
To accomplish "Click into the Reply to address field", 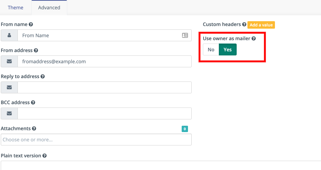I will click(104, 88).
